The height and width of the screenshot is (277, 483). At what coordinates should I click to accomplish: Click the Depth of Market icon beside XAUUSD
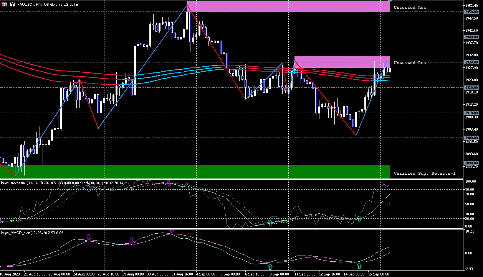coord(12,4)
